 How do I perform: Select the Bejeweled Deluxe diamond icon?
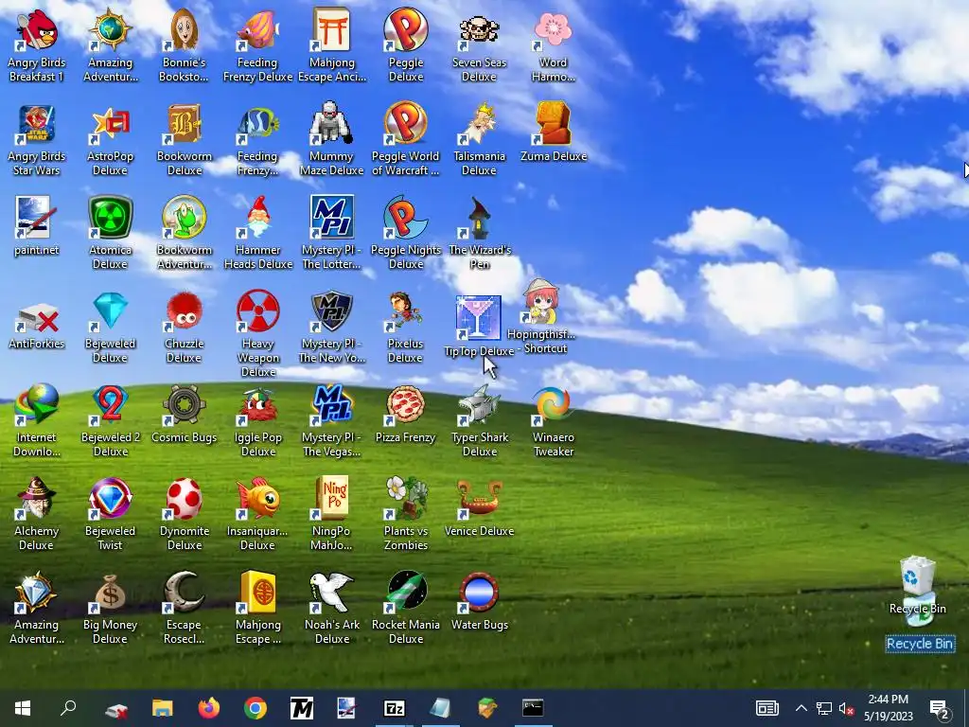[110, 310]
